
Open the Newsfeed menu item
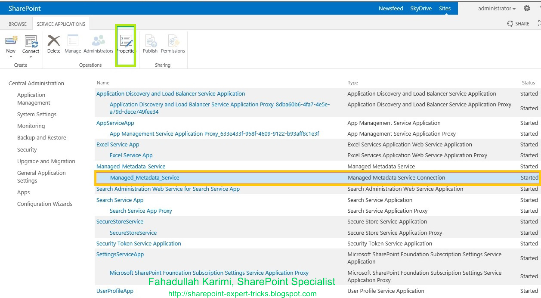pyautogui.click(x=391, y=8)
